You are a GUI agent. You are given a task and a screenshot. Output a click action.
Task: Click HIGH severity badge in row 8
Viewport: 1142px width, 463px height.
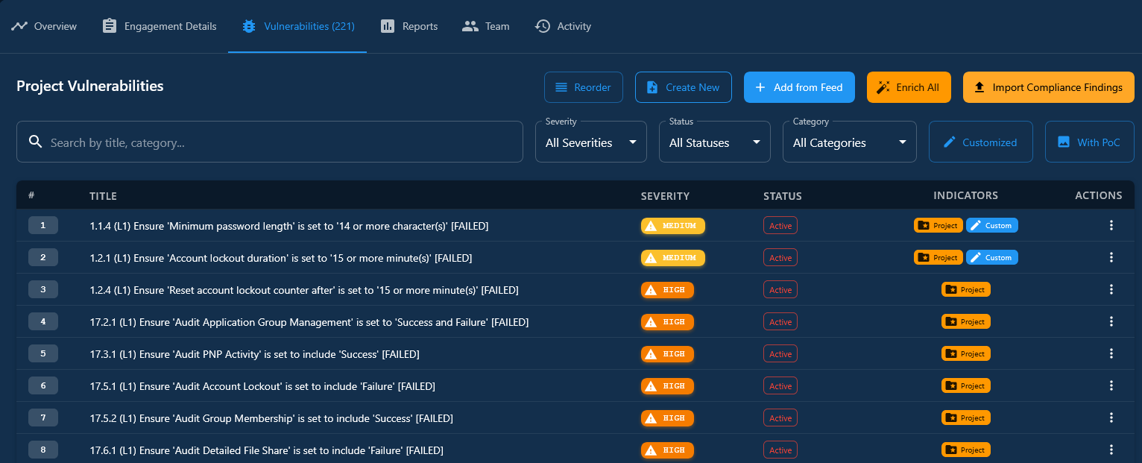point(667,450)
